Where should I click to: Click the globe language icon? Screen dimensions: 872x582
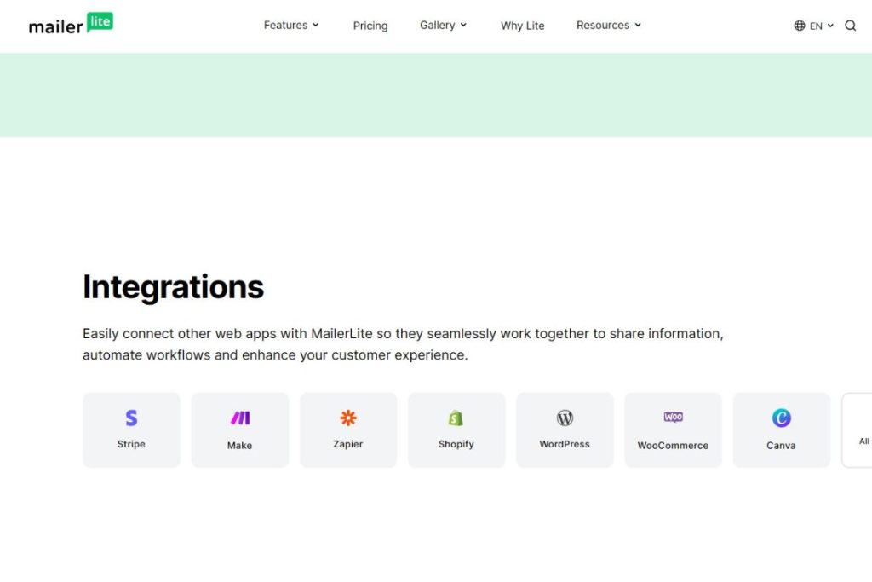click(799, 26)
